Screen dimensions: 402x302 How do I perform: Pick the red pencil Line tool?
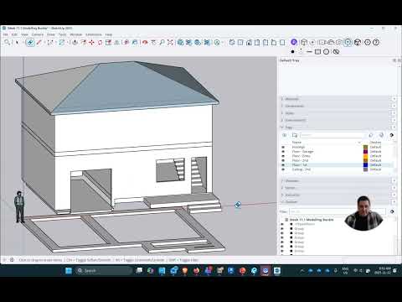tap(39, 42)
